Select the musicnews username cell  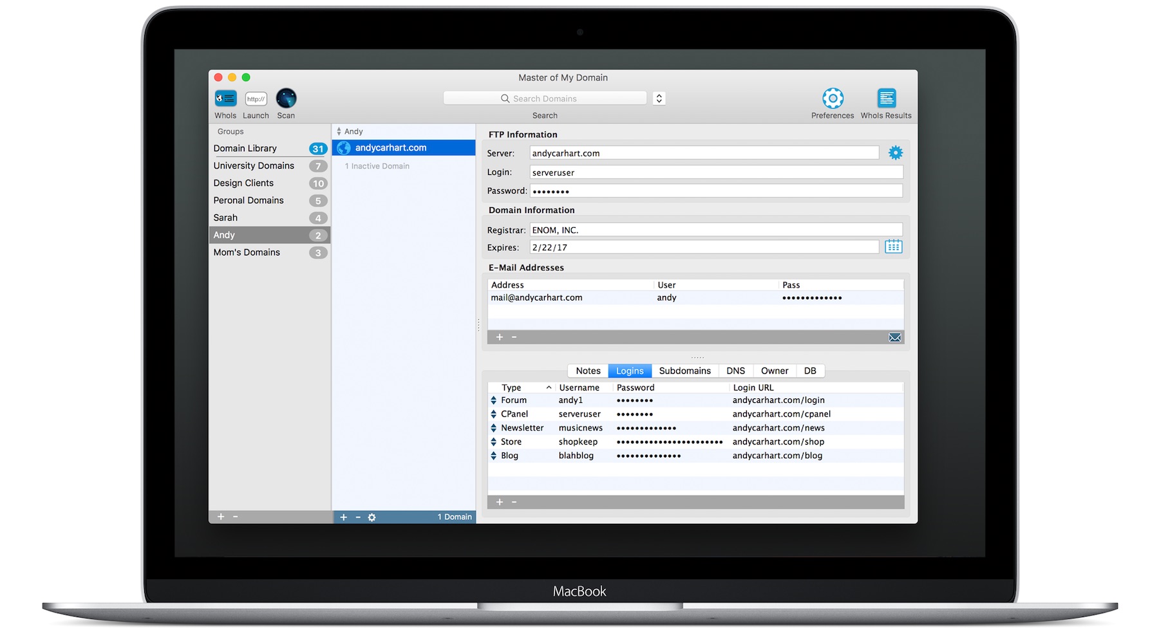(x=581, y=428)
